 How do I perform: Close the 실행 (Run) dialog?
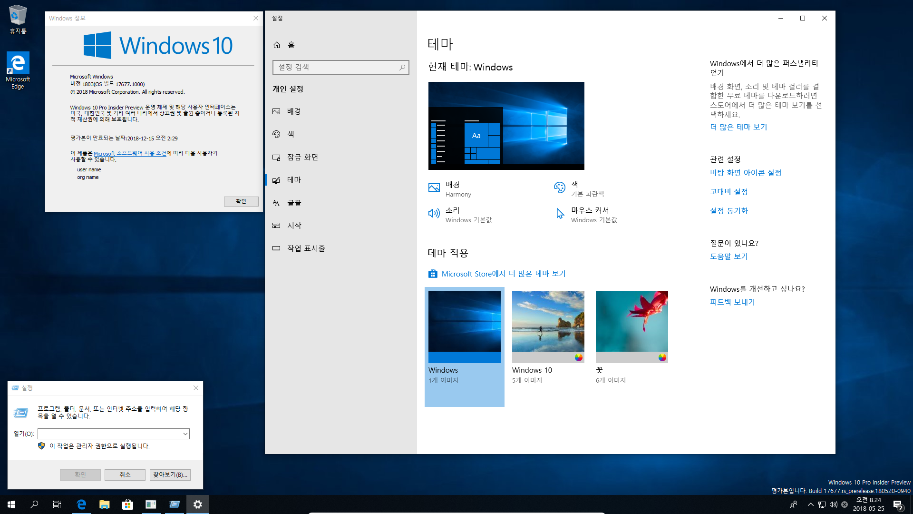point(196,388)
